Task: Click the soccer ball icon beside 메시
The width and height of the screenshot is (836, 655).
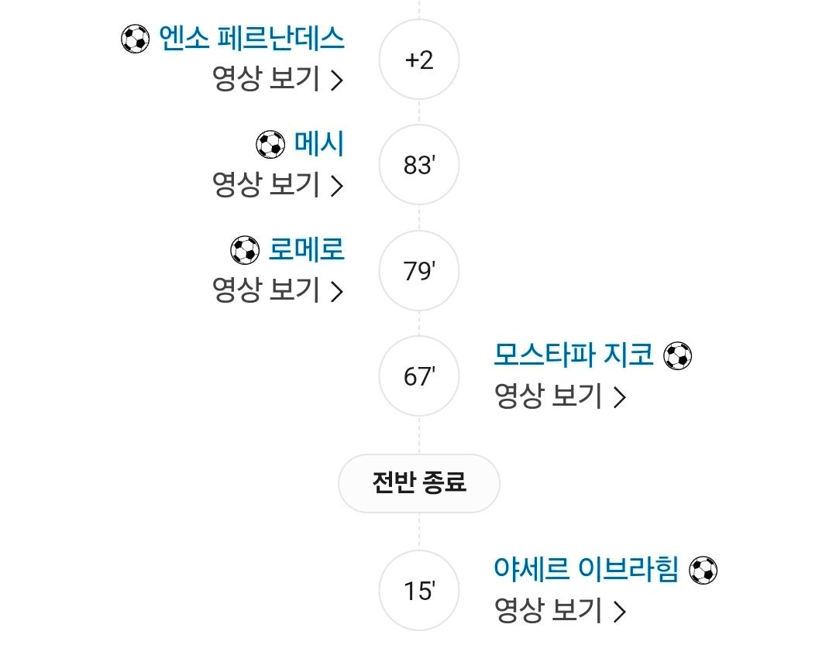Action: pos(270,145)
